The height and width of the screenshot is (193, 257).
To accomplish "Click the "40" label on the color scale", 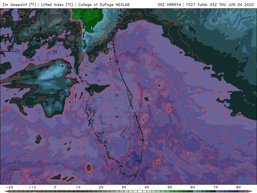I will [147, 187].
